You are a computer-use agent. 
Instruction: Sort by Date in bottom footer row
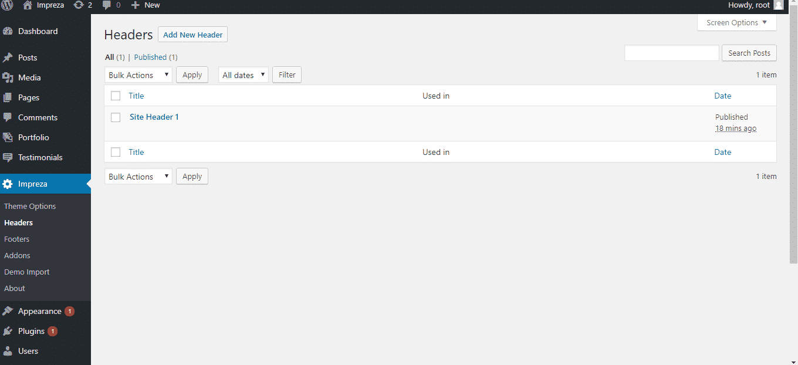pos(723,152)
